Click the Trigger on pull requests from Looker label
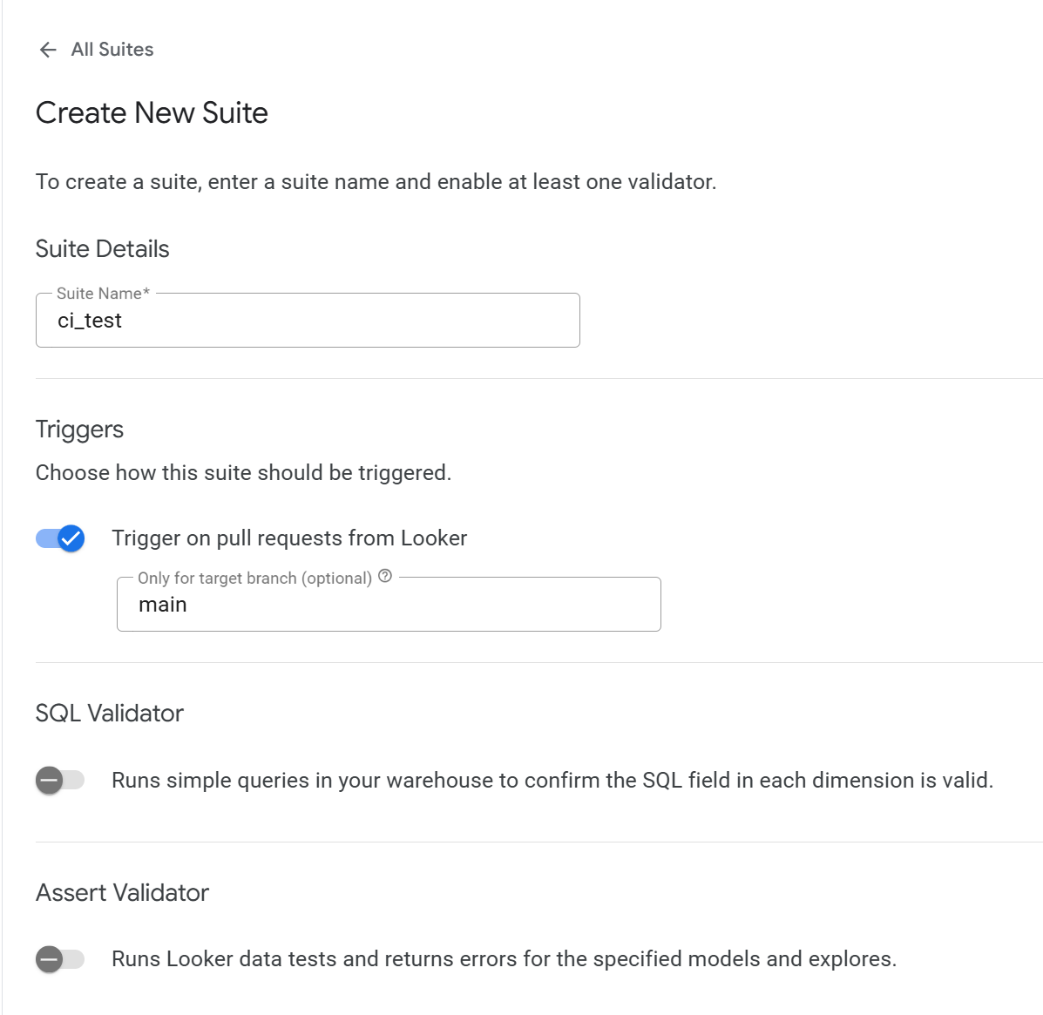The height and width of the screenshot is (1015, 1043). pyautogui.click(x=289, y=538)
